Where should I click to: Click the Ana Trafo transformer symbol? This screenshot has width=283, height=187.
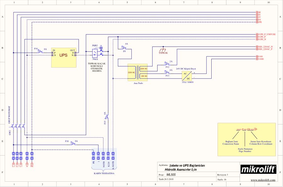tap(137, 72)
